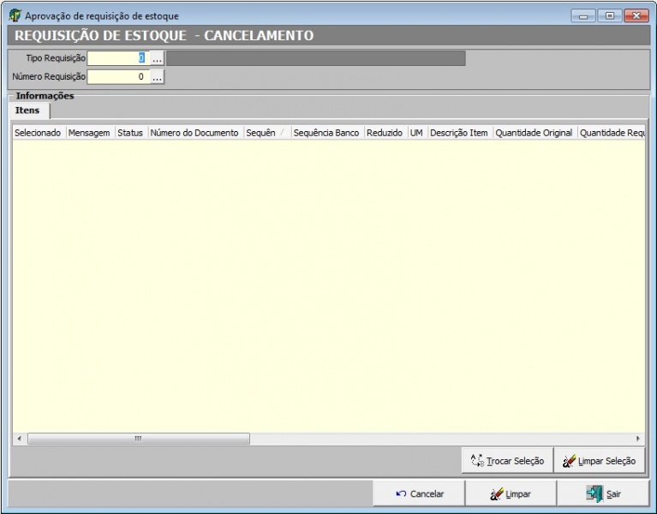Click the scroll right arrow of the grid
The image size is (657, 514).
(637, 439)
